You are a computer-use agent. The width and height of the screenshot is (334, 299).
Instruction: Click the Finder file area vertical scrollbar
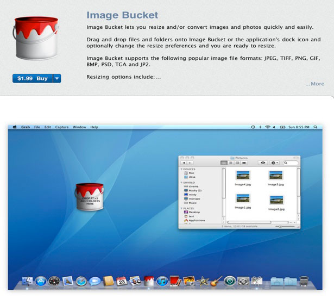[298, 182]
